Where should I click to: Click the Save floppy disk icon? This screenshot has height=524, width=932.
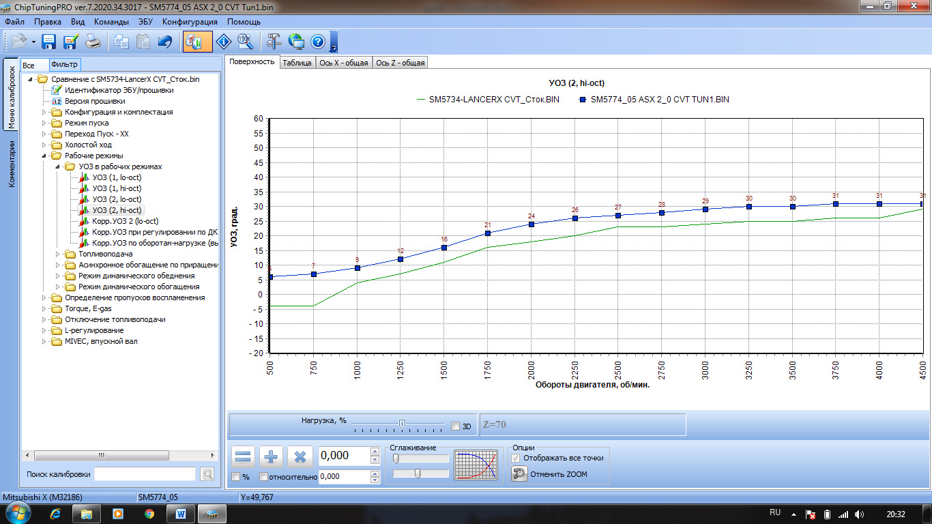(49, 42)
